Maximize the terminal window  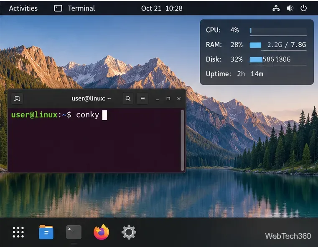click(x=168, y=98)
